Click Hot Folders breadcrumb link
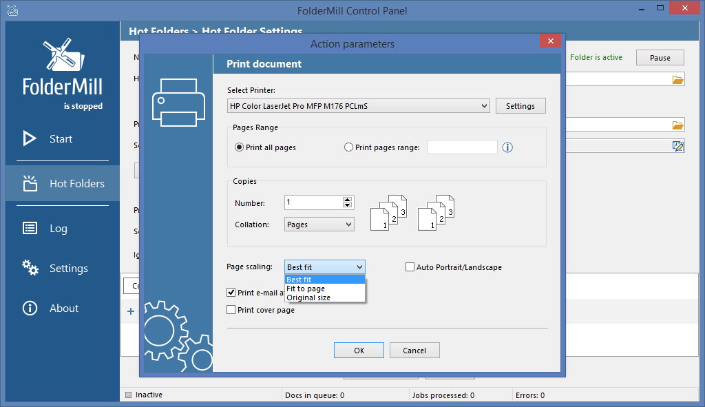 pyautogui.click(x=159, y=32)
